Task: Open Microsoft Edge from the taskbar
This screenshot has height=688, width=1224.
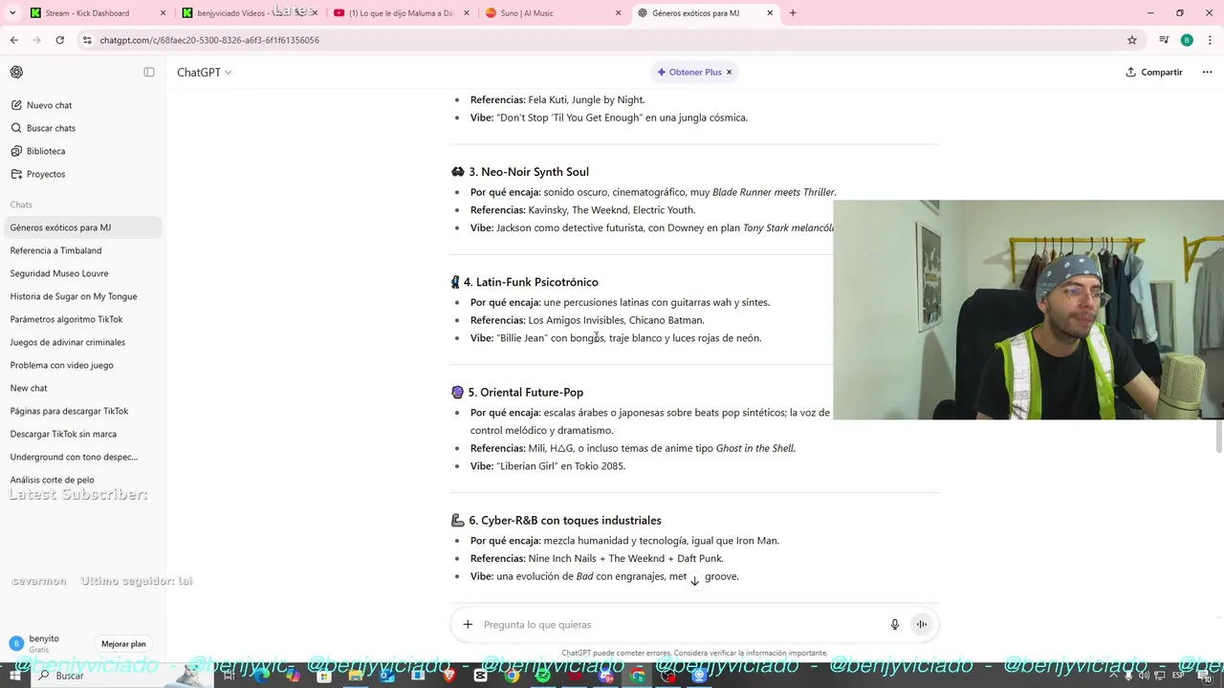Action: (261, 676)
